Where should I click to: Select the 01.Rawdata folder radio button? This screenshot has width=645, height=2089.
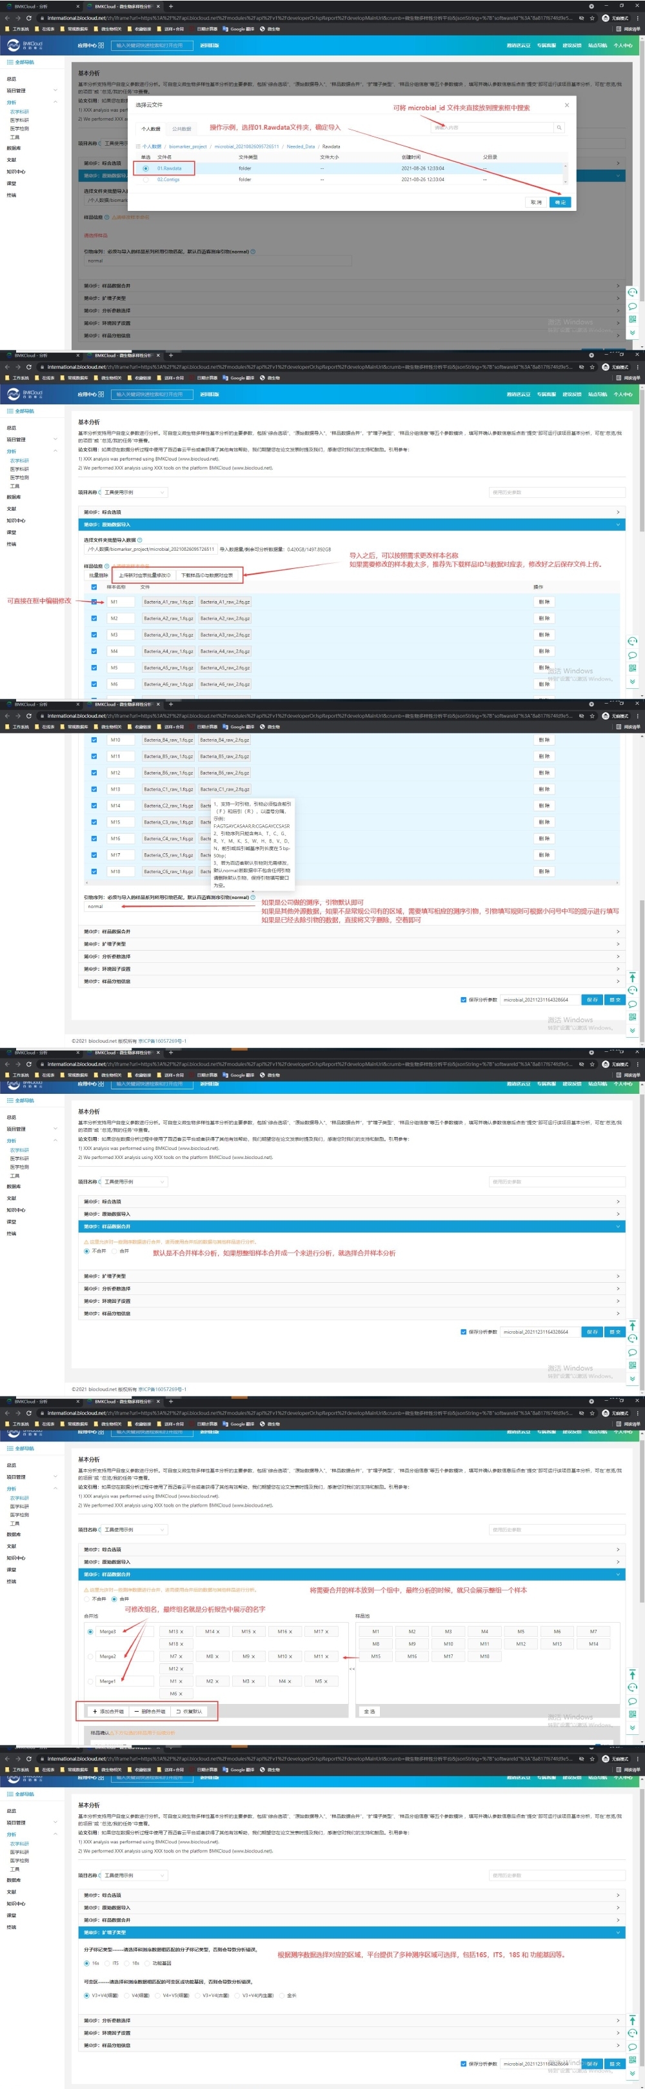145,169
